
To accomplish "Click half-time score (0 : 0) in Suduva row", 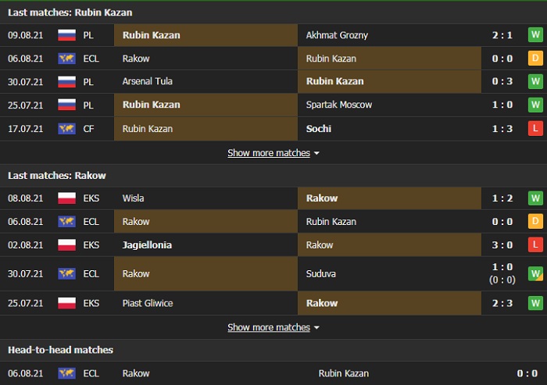I will coord(502,280).
